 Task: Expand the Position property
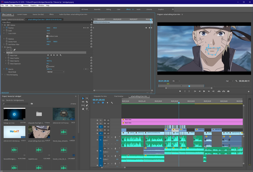[4, 28]
